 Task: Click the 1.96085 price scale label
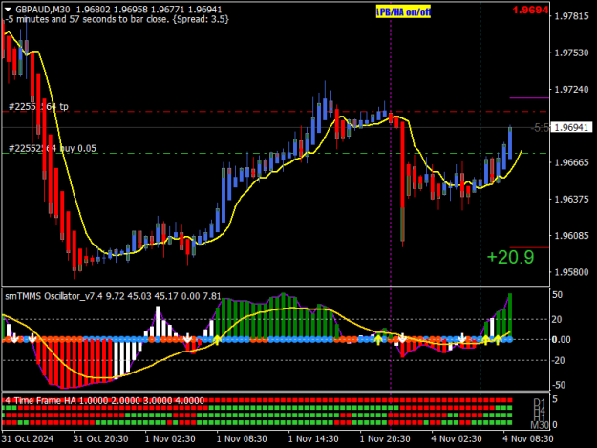tap(572, 236)
